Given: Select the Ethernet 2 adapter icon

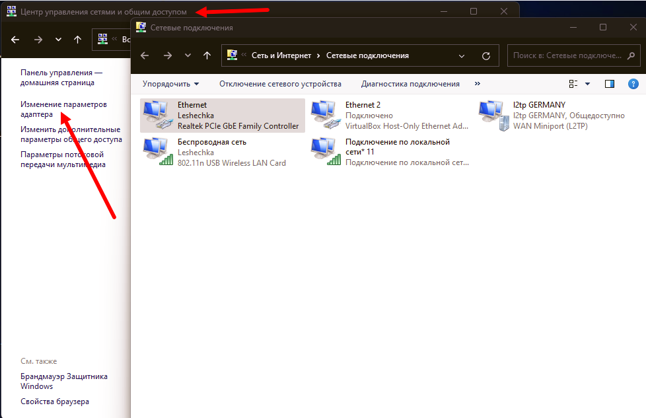Looking at the screenshot, I should (x=326, y=115).
